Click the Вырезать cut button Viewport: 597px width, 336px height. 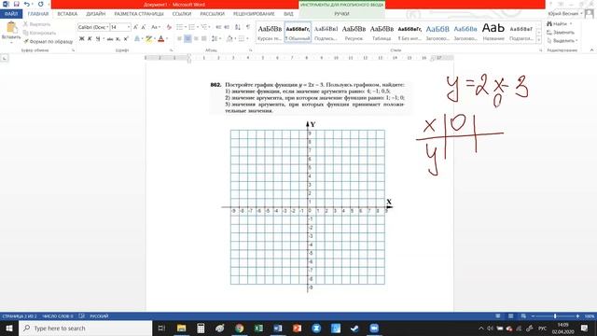37,24
